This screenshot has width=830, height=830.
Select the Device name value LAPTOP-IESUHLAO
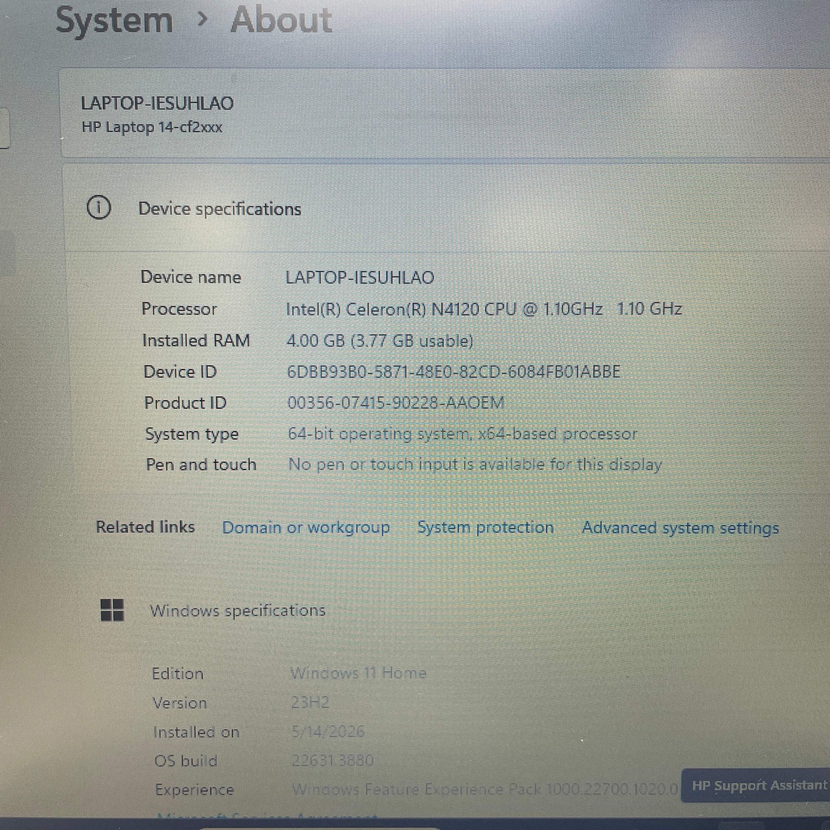360,278
